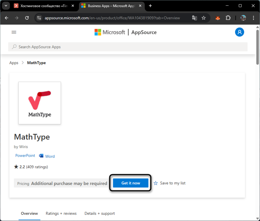
Task: Click the search magnifier icon
Action: pos(14,47)
